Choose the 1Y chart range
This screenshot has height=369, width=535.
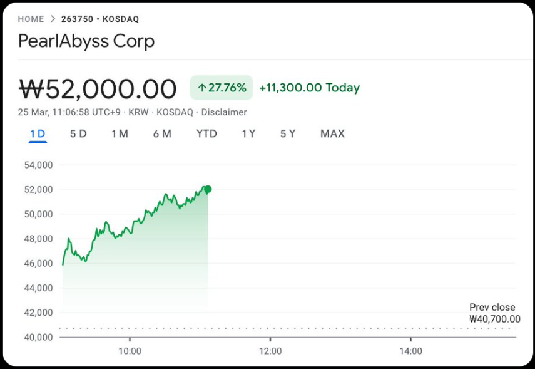(248, 133)
